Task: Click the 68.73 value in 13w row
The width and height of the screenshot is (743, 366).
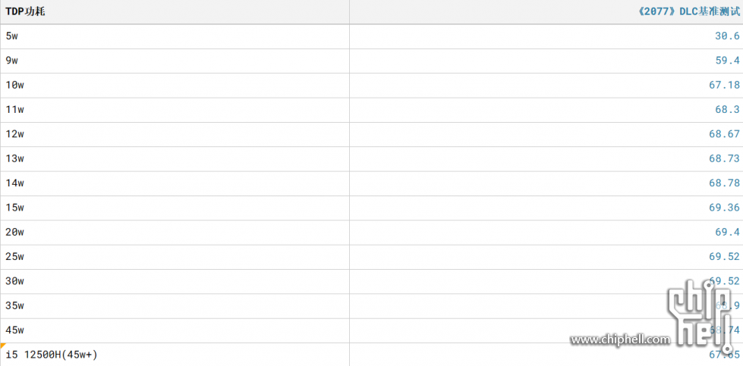Action: pyautogui.click(x=724, y=159)
